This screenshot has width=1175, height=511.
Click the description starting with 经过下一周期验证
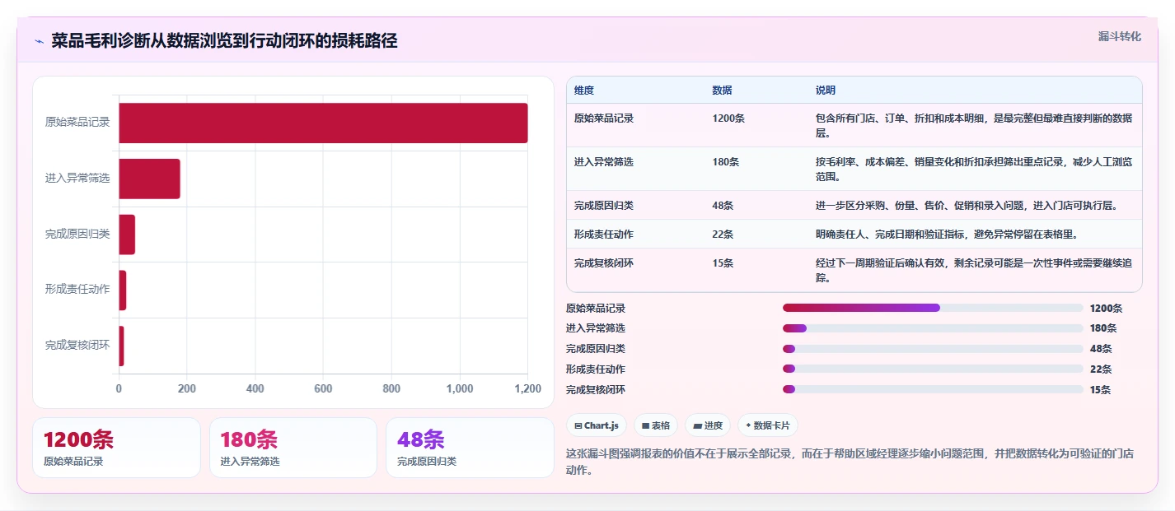(x=974, y=270)
